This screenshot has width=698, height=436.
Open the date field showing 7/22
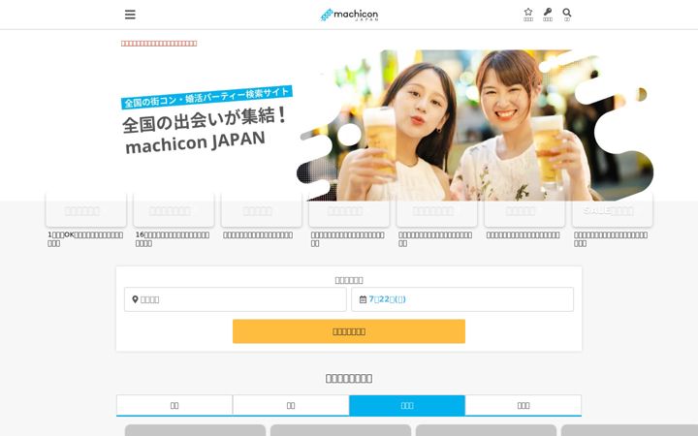[x=462, y=299]
